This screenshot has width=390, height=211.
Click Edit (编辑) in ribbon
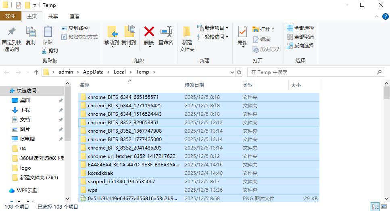click(261, 39)
